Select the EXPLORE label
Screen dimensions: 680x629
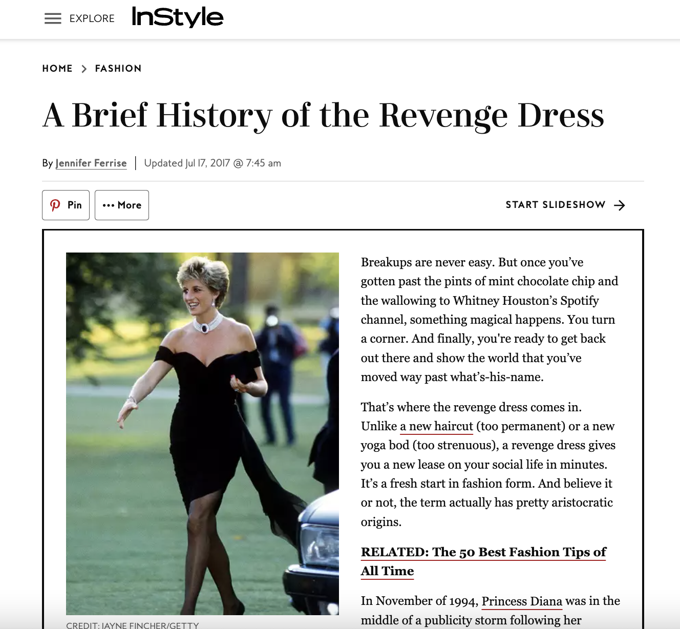(92, 18)
